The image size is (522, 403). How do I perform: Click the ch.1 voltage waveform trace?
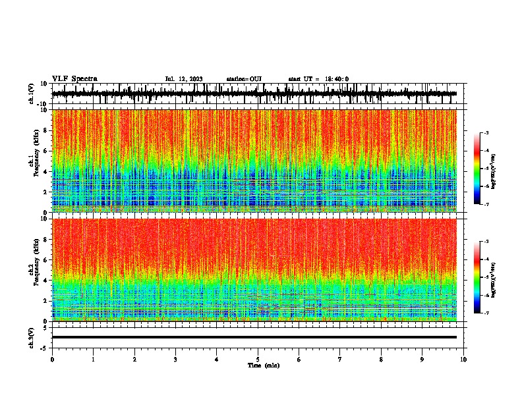(254, 94)
